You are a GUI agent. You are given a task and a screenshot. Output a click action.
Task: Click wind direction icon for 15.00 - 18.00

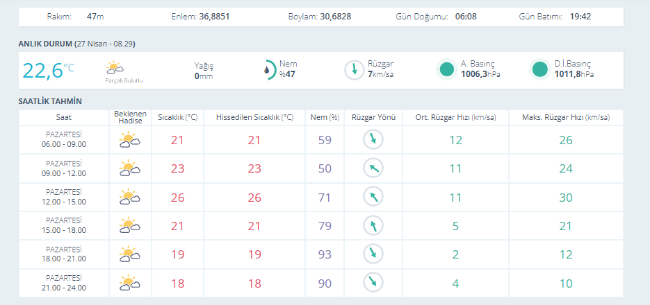coord(373,225)
